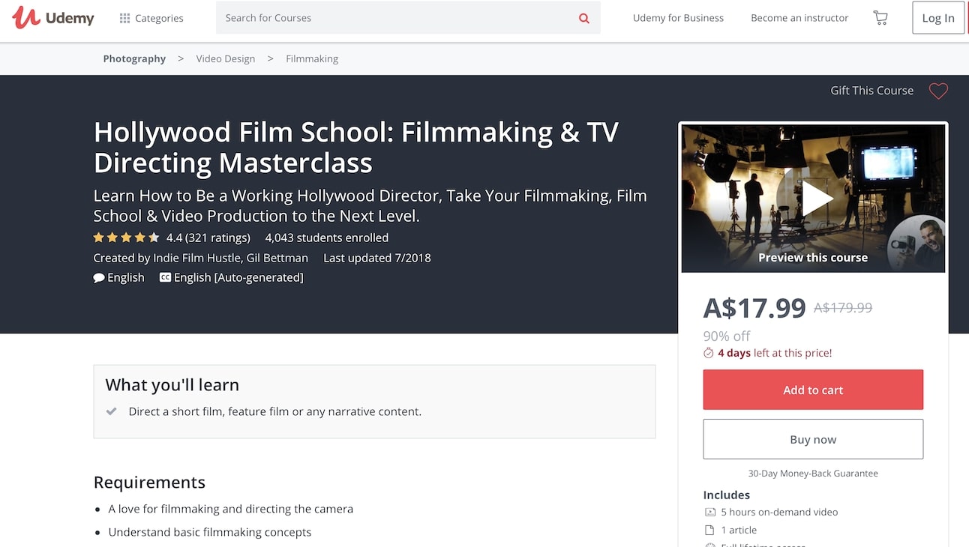Click the Log In button
The width and height of the screenshot is (969, 547).
[x=938, y=18]
